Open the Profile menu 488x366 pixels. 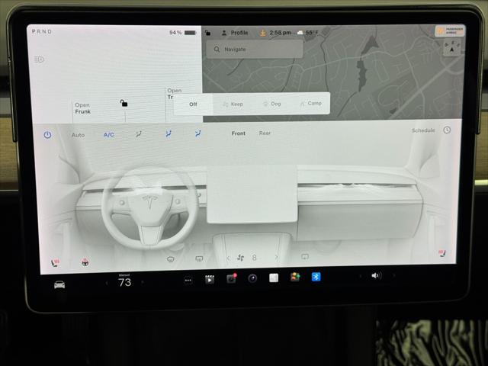click(235, 33)
